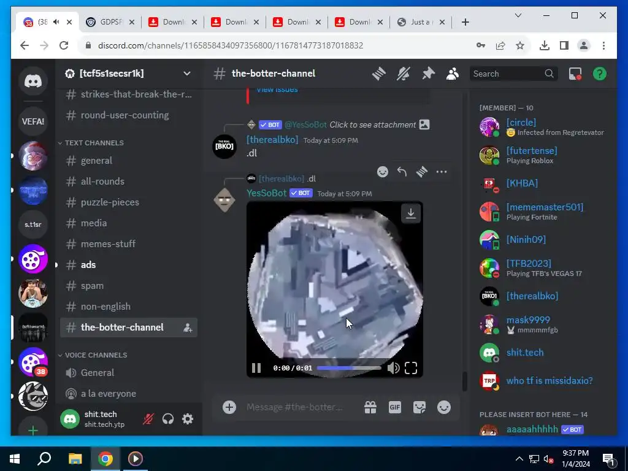628x471 pixels.
Task: Unmute microphone in user panel
Action: [148, 419]
